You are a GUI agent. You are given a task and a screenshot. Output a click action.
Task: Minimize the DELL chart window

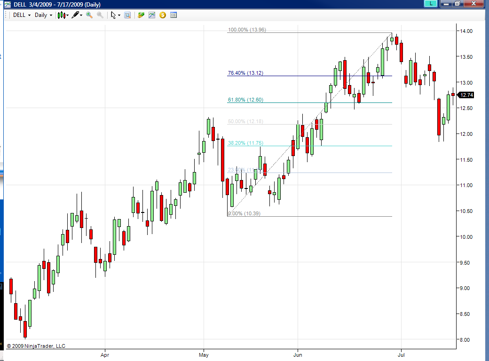pyautogui.click(x=446, y=3)
